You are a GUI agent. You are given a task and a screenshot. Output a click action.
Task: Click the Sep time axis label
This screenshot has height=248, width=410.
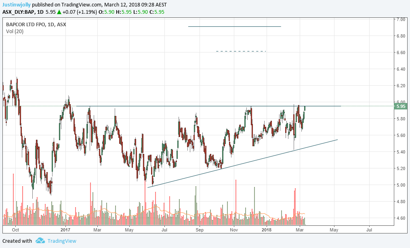pos(200,230)
